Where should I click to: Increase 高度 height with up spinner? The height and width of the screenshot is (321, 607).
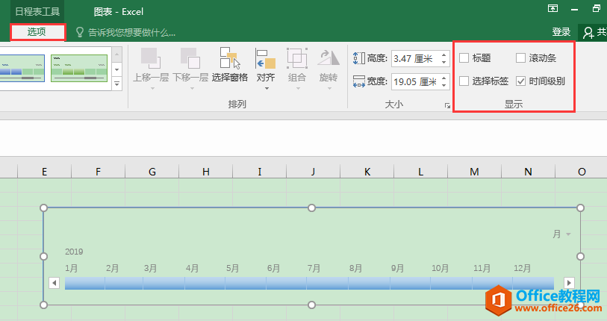[444, 55]
